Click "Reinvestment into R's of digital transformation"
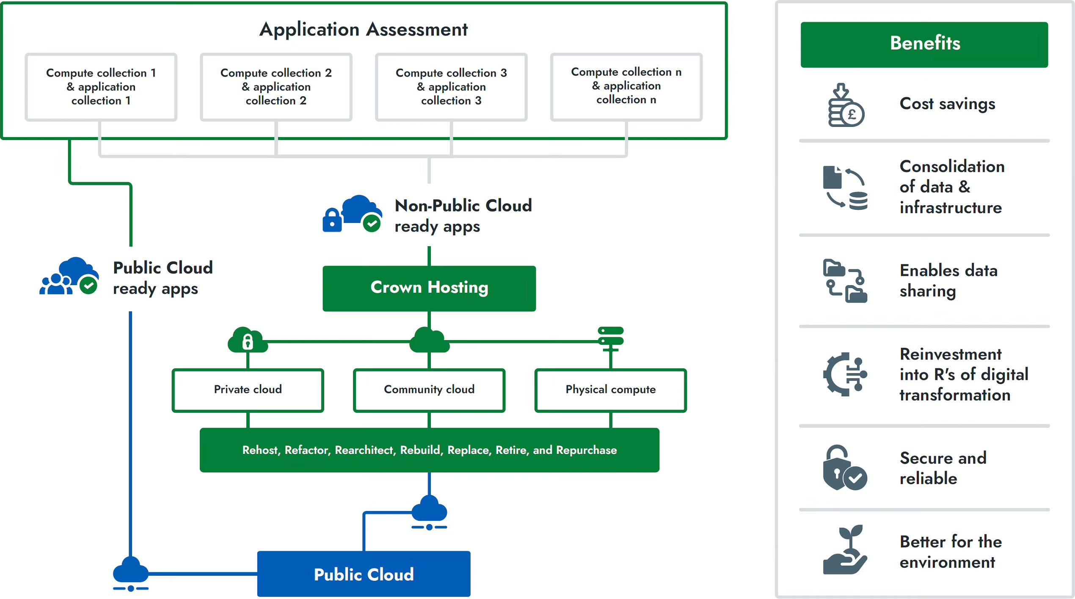The height and width of the screenshot is (599, 1075). (964, 374)
